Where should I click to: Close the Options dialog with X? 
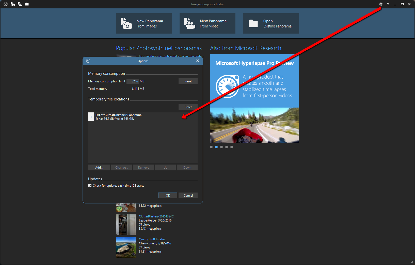coord(198,61)
